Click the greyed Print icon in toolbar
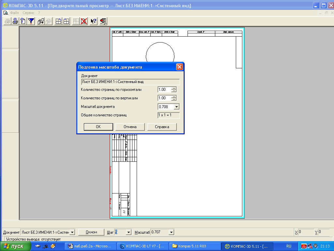 pos(7,21)
